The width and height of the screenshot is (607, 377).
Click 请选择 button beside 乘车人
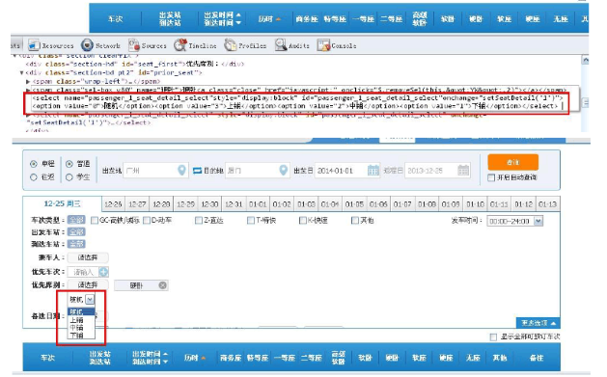(x=88, y=257)
